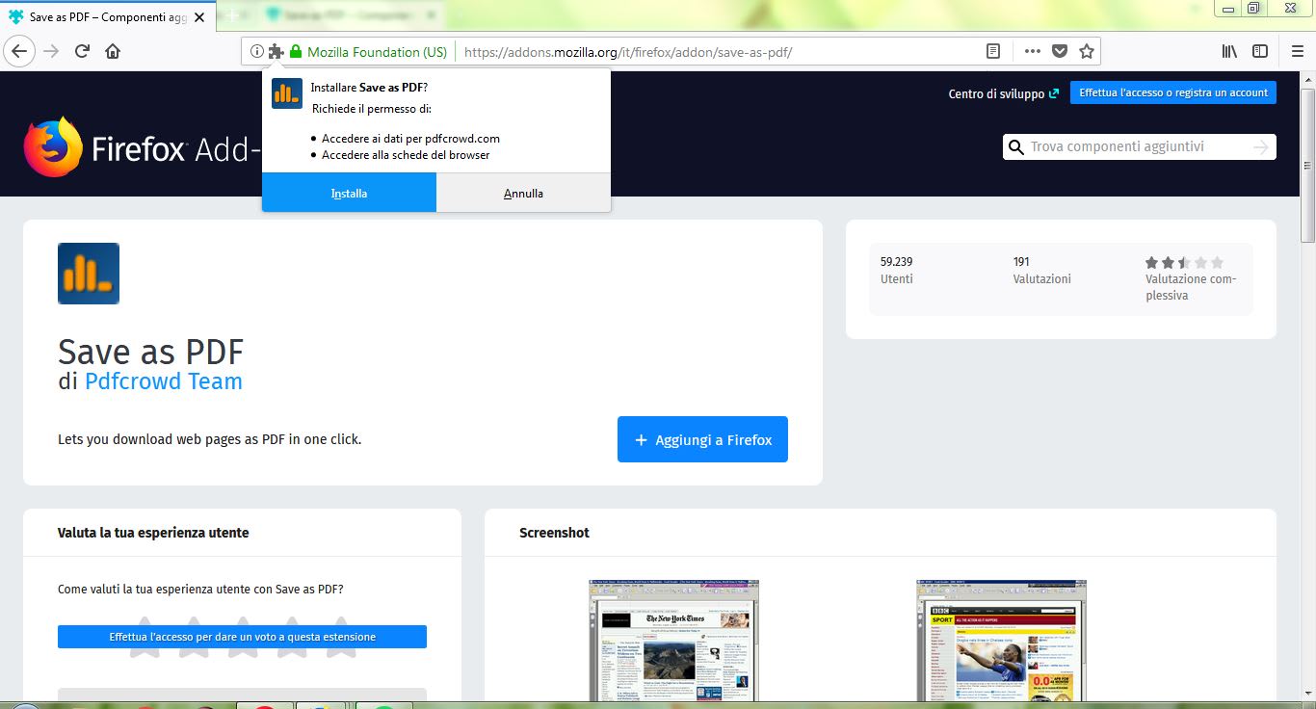The height and width of the screenshot is (709, 1316).
Task: Focus the Trova componenti aggiuntivi search field
Action: coord(1139,146)
